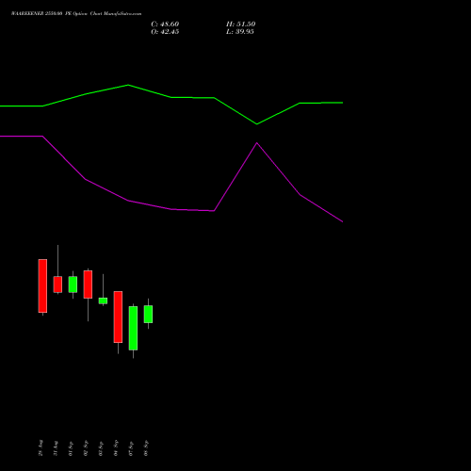The width and height of the screenshot is (471, 471).
Task: Click the '08 Sep' date axis label
Action: 146,448
